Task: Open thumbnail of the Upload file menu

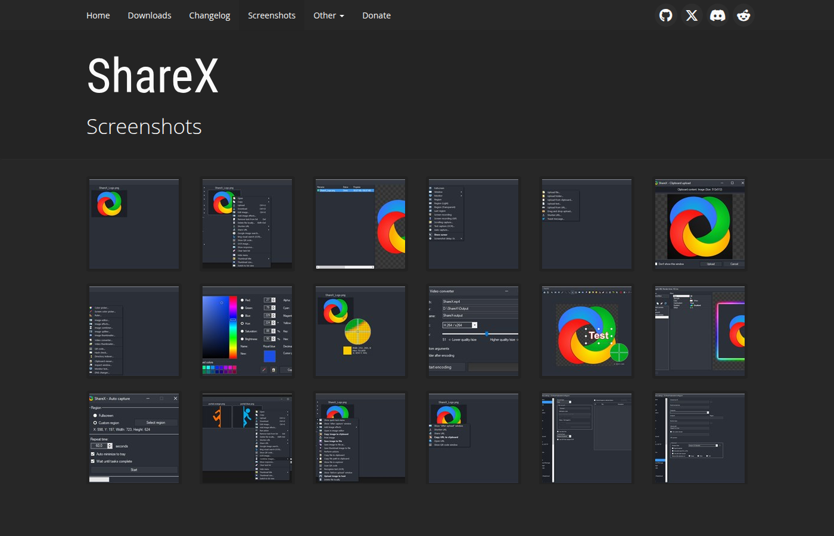Action: tap(587, 224)
